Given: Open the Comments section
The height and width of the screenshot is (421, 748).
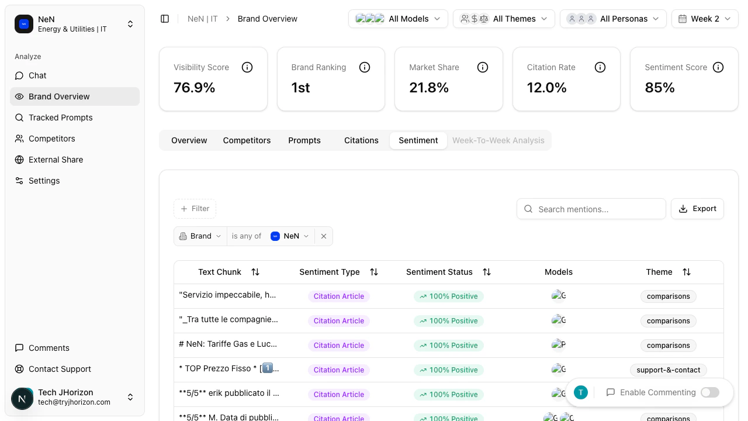Looking at the screenshot, I should point(49,348).
